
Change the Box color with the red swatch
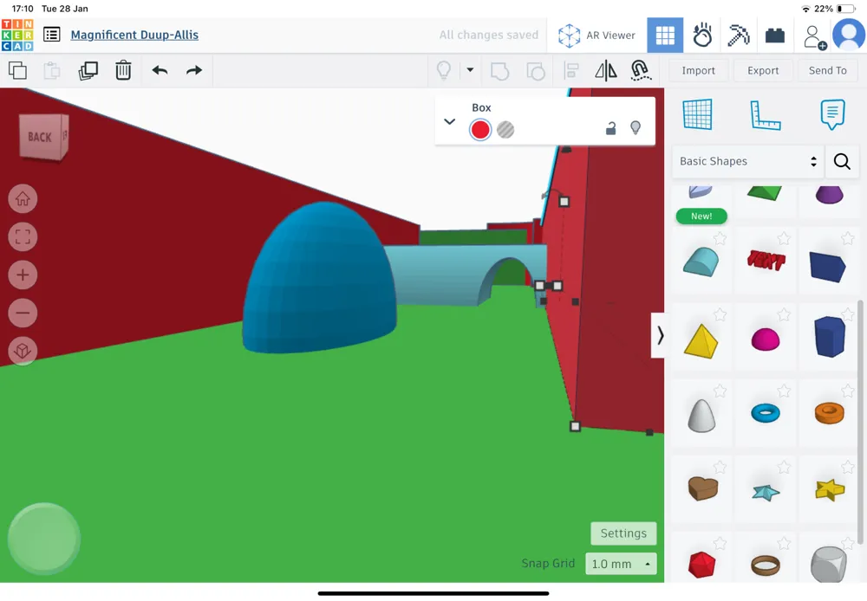(480, 129)
